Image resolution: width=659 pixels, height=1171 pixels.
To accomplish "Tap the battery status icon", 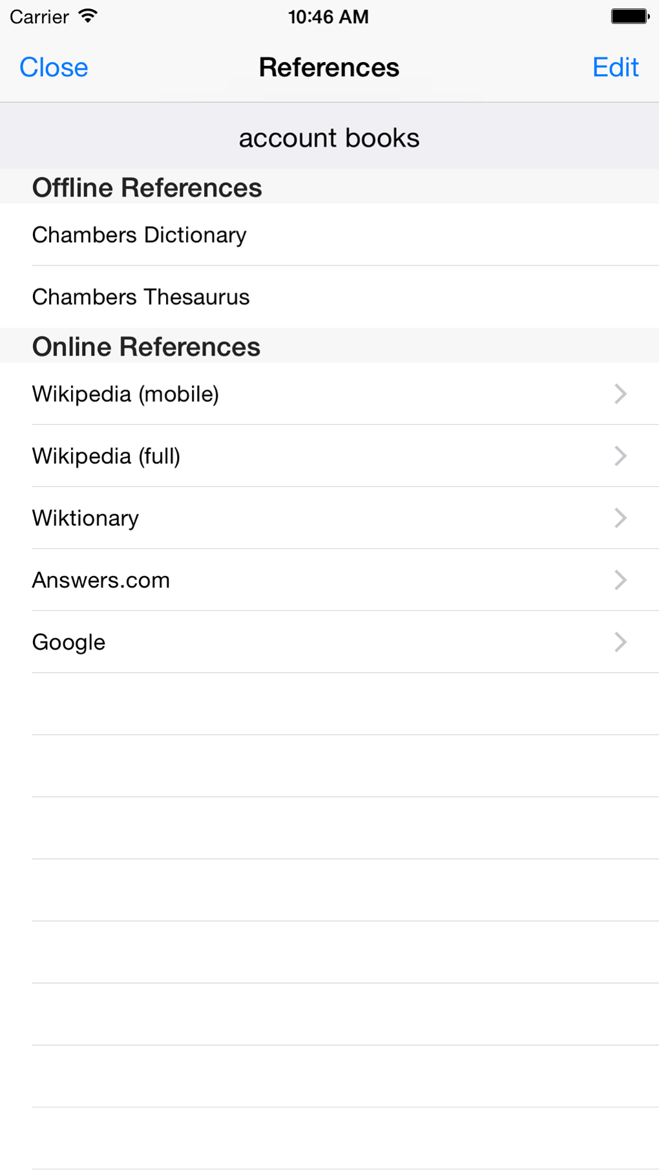I will (630, 16).
